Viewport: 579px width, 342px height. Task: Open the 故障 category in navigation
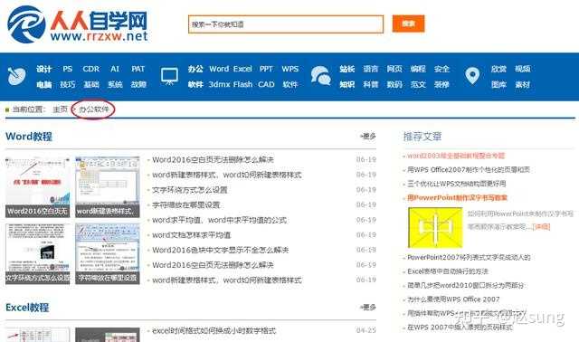(x=138, y=84)
